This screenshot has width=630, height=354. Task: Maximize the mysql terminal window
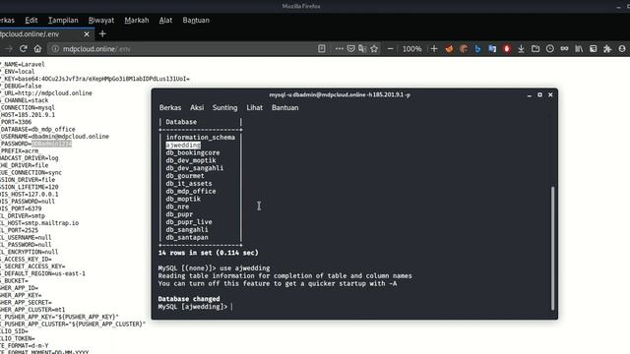pyautogui.click(x=539, y=94)
